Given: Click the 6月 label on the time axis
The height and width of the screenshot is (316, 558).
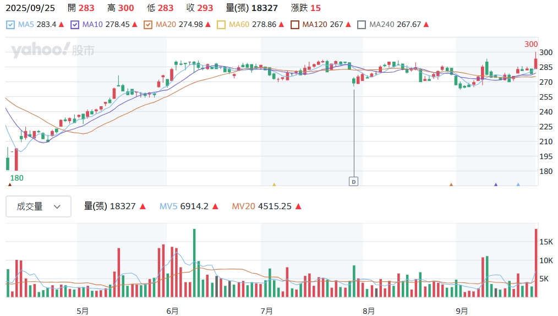Looking at the screenshot, I should 172,311.
